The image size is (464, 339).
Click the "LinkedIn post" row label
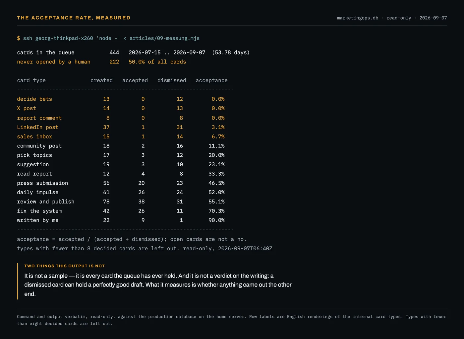(38, 127)
